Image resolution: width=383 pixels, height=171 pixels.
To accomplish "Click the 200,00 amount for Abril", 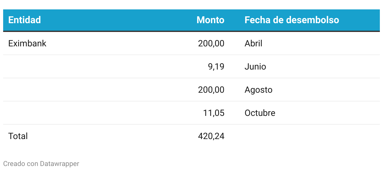I will click(211, 44).
